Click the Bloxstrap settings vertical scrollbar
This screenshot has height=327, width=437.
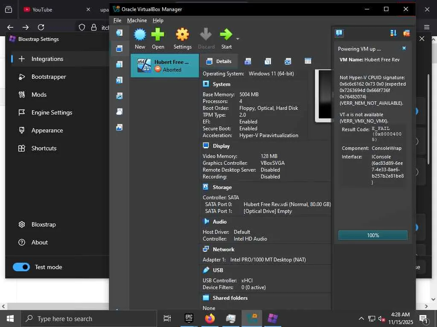428,120
